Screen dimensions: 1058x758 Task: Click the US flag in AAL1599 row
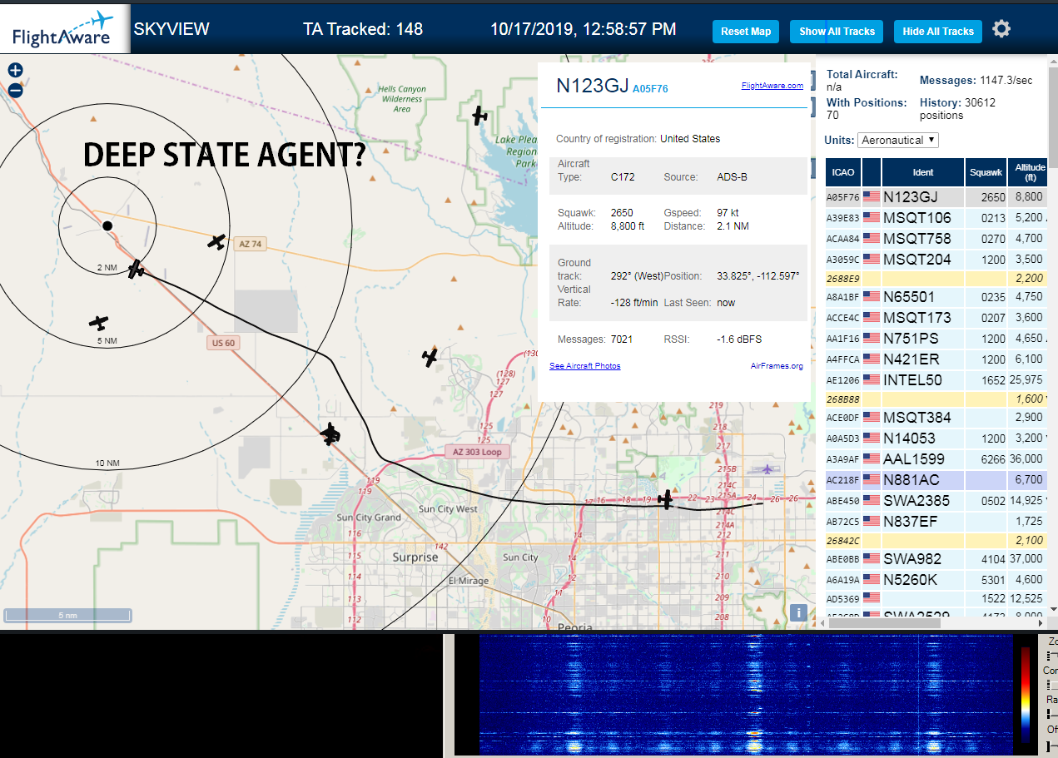(872, 458)
